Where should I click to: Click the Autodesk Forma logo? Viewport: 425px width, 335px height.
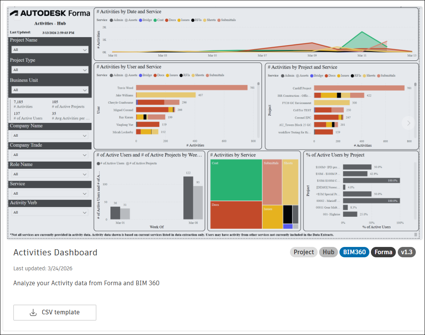(50, 13)
